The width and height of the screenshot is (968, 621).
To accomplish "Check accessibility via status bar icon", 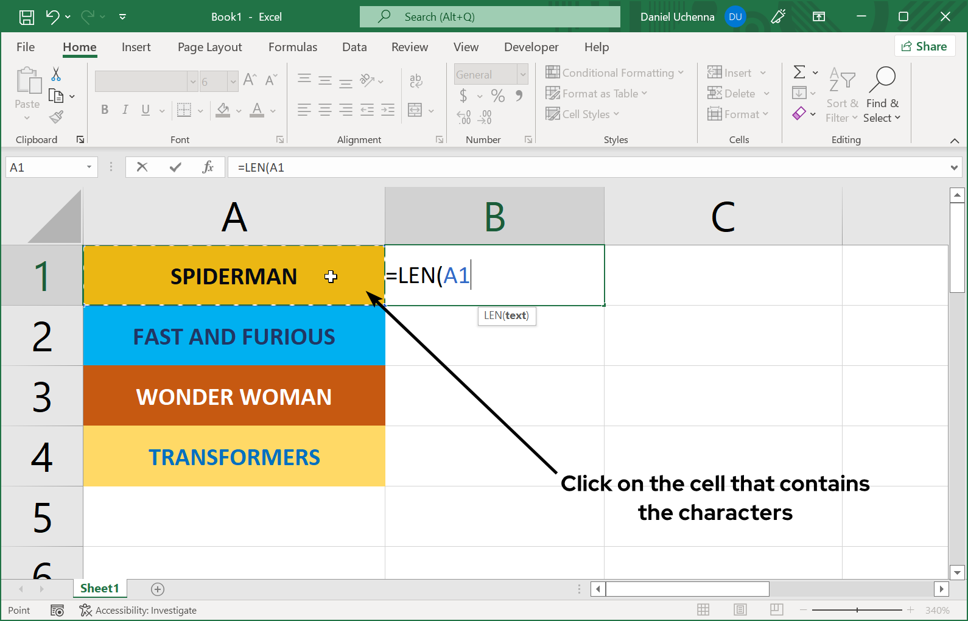I will point(85,610).
